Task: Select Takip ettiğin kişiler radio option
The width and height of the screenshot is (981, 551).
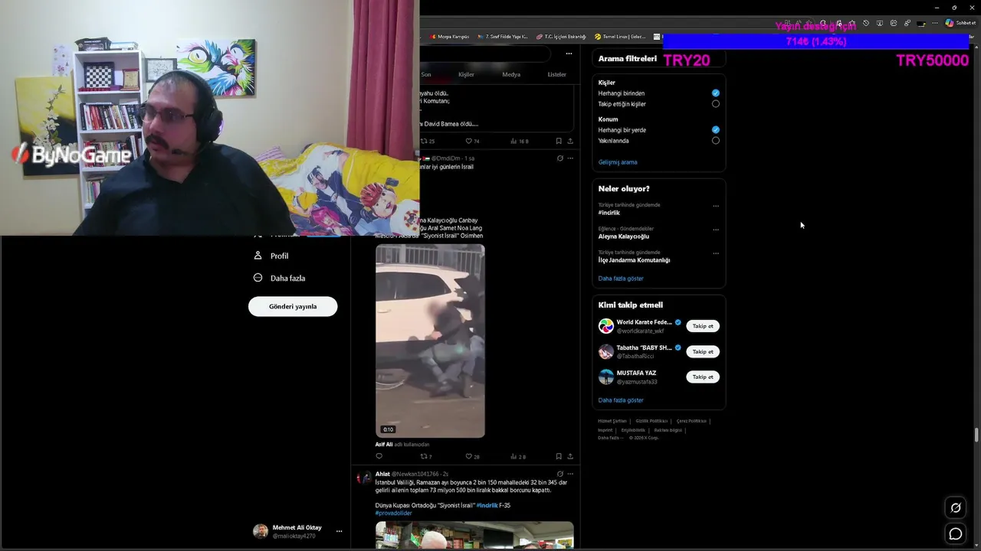Action: (716, 104)
